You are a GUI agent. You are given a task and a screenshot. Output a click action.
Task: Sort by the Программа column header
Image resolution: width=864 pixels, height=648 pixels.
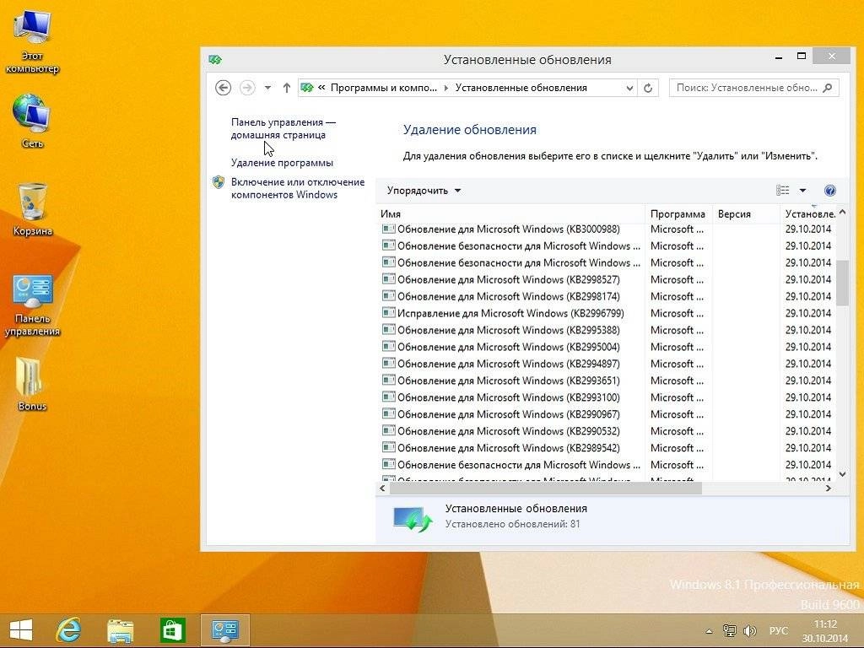pos(678,213)
